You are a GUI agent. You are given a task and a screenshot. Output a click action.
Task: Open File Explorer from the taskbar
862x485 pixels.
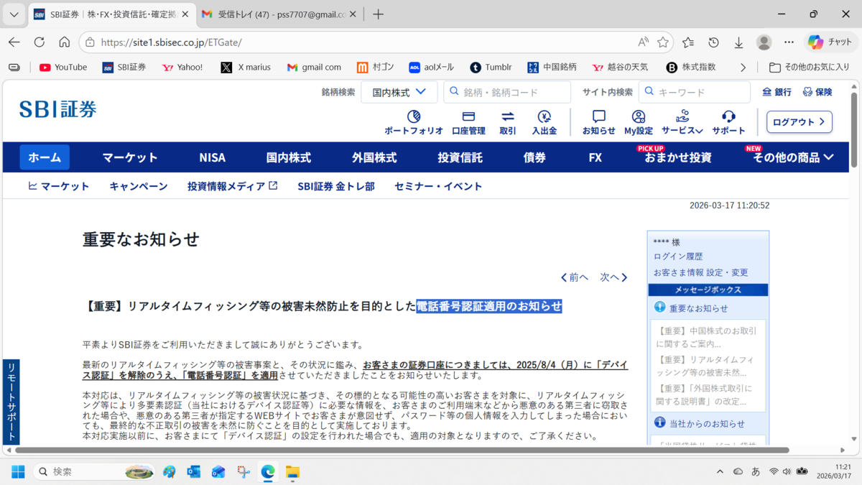pyautogui.click(x=292, y=471)
